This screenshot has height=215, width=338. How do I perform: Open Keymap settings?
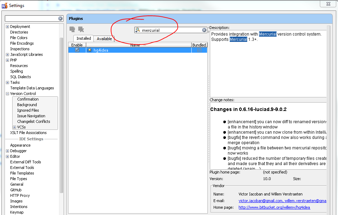(17, 213)
